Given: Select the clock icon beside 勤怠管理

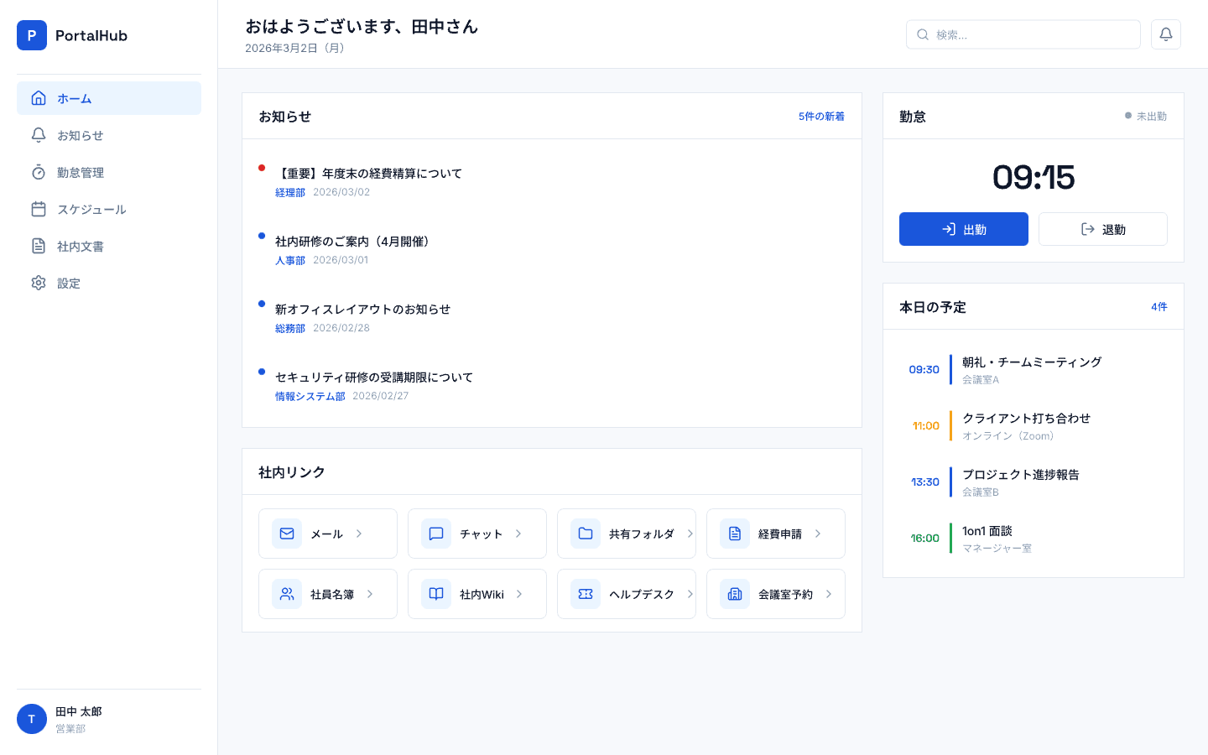Looking at the screenshot, I should (39, 173).
